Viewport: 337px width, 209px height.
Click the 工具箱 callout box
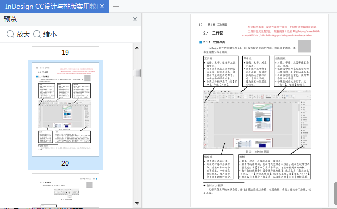click(221, 72)
